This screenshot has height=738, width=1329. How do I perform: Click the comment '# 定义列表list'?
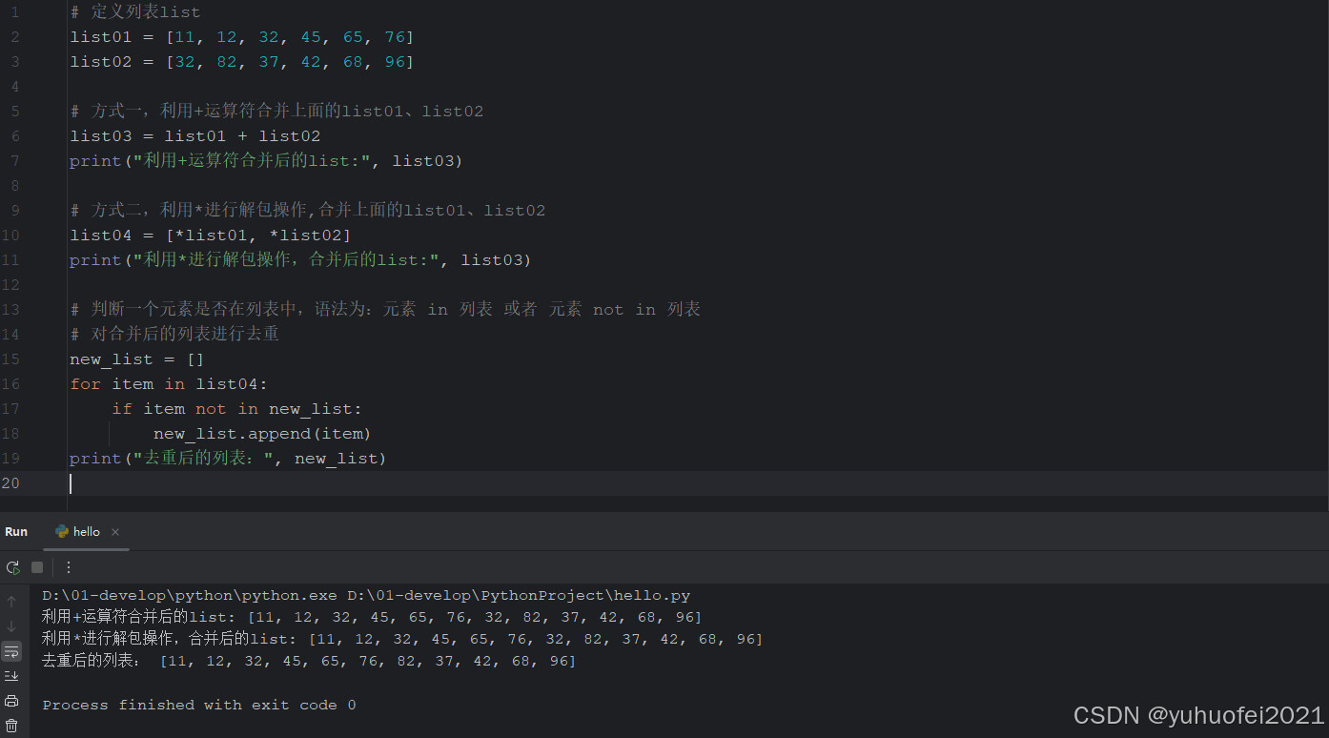coord(135,12)
